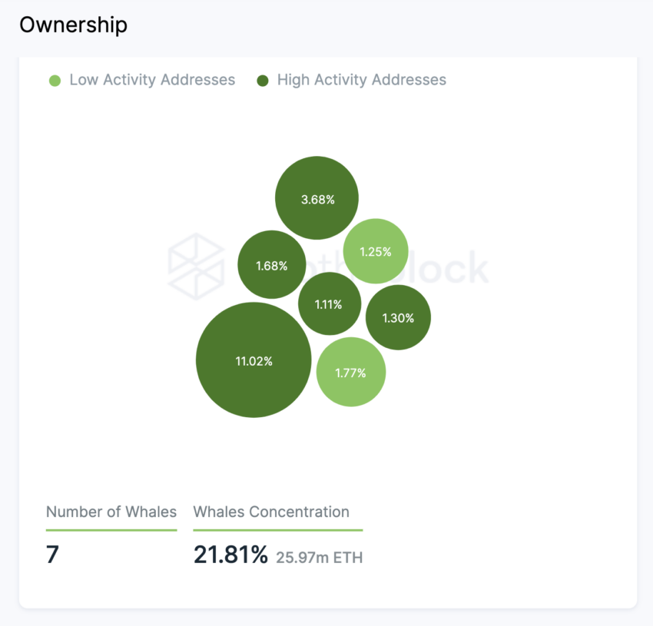Click the 1.11% center bubble
653x626 pixels.
[330, 303]
